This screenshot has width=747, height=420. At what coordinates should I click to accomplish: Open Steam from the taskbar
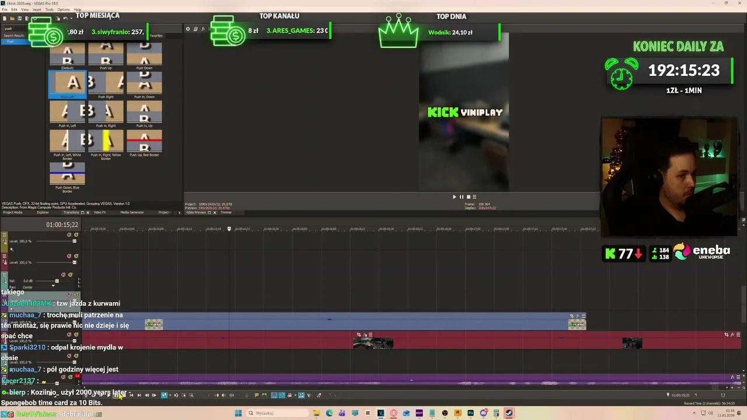click(509, 413)
